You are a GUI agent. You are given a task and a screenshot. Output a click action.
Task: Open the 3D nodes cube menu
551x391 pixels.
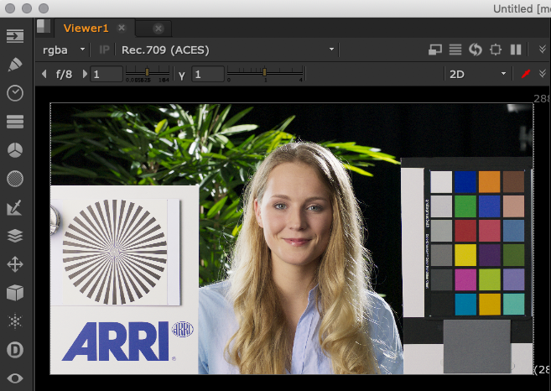tap(15, 293)
